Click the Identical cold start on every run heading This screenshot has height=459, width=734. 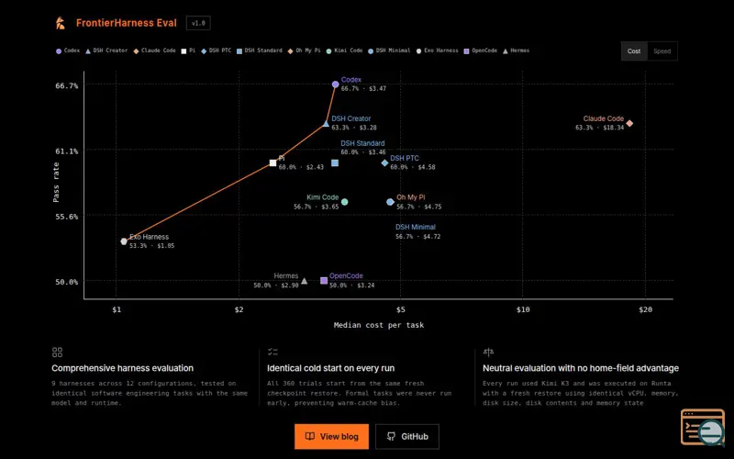331,368
